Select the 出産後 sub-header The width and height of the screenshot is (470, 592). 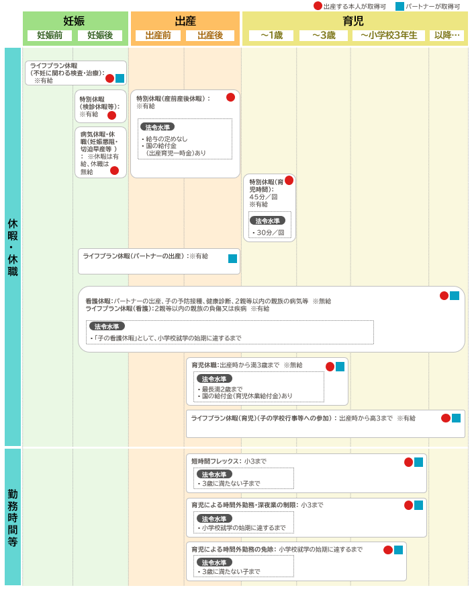tap(210, 36)
